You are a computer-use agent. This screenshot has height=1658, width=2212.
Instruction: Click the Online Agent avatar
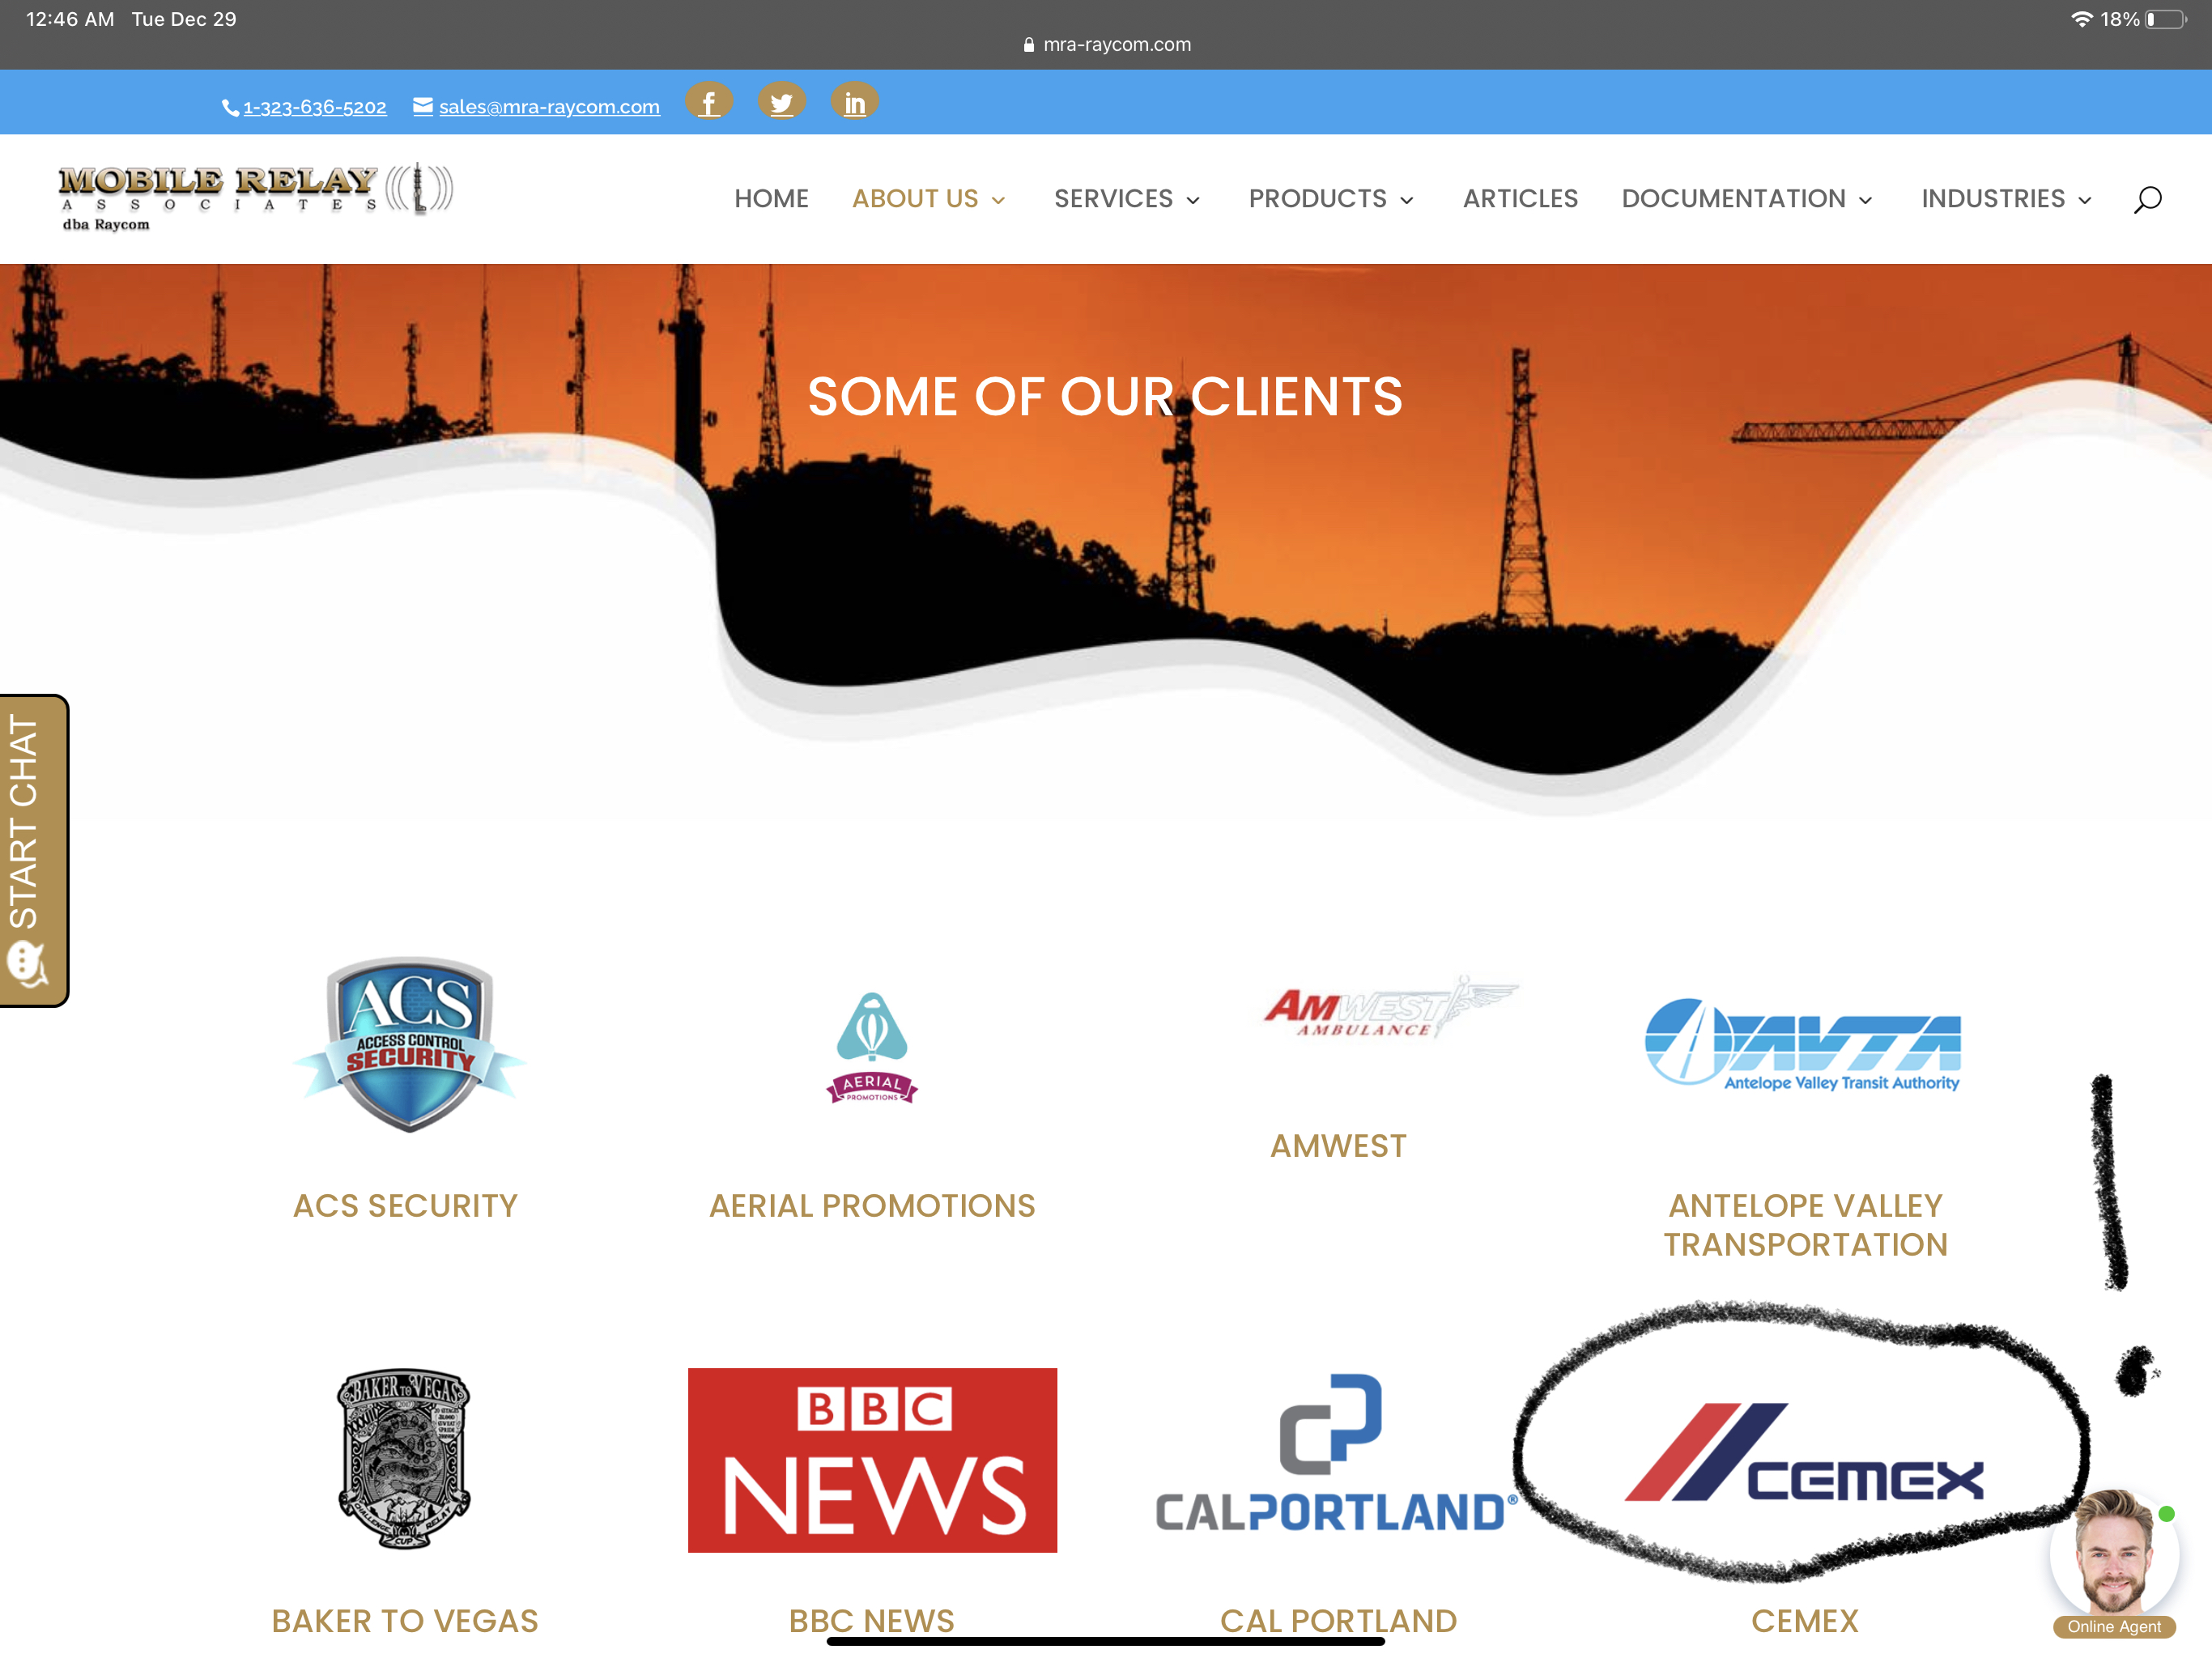pos(2114,1550)
